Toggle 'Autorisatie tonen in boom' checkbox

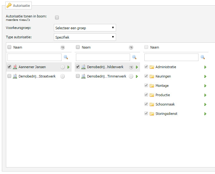57,17
